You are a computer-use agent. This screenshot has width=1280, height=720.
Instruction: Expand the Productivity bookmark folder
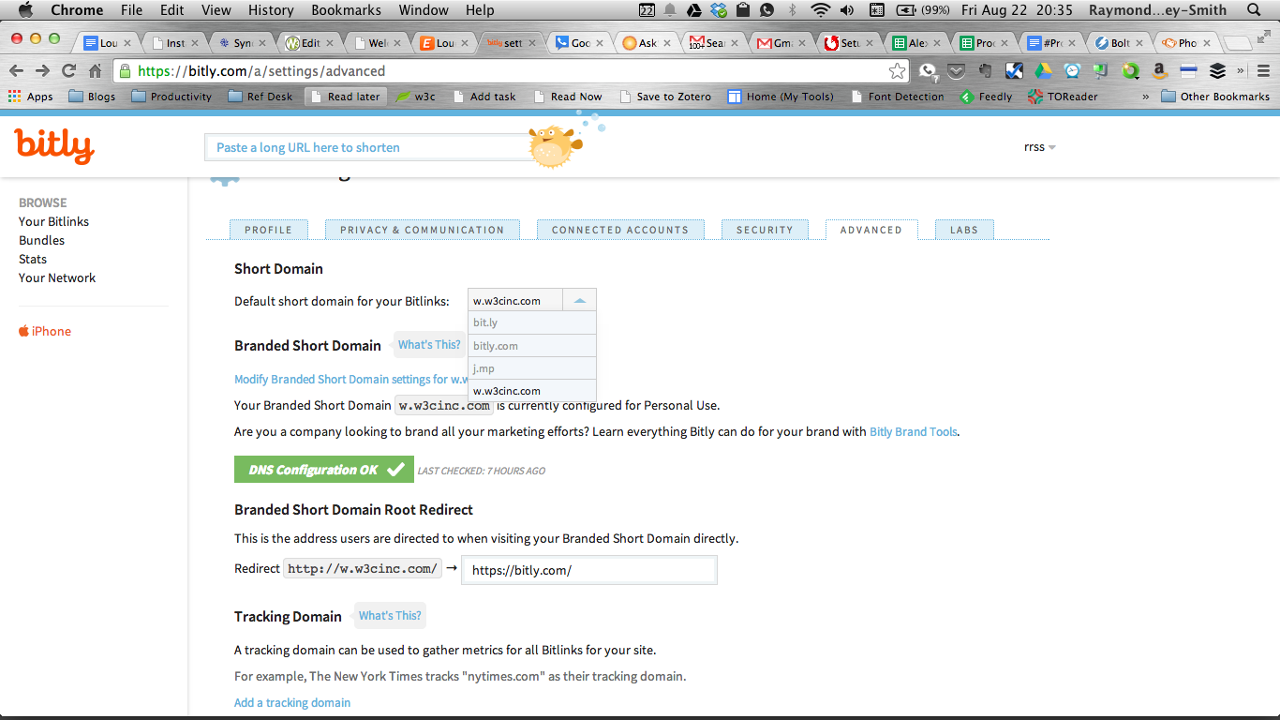[171, 97]
